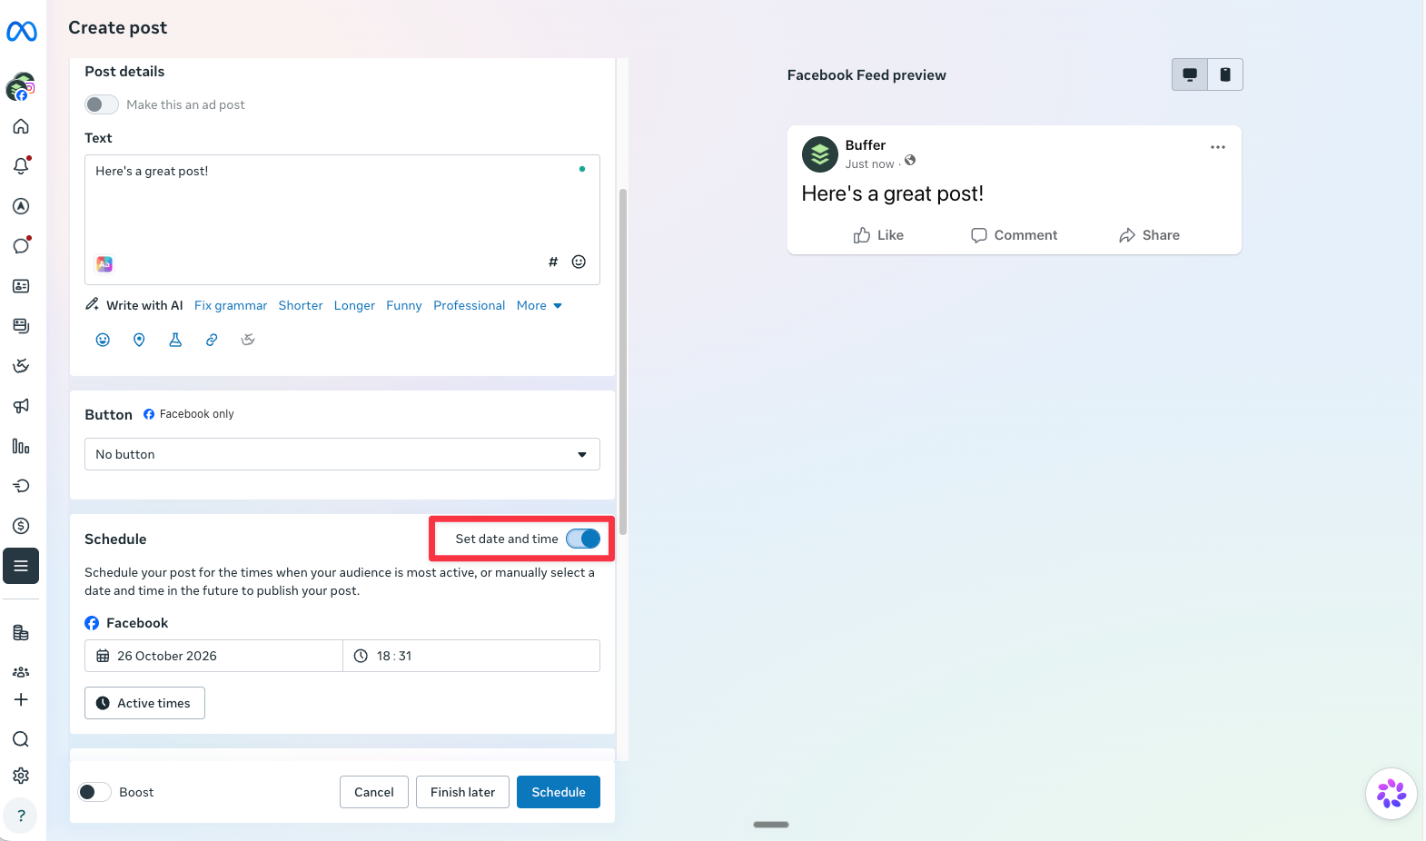
Task: Open the dollar sign monetization icon
Action: 21,526
